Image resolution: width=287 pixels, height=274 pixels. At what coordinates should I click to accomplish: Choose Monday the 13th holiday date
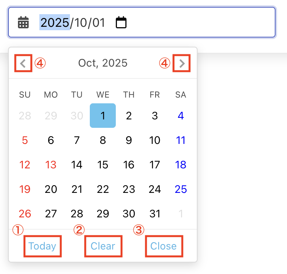coord(51,165)
